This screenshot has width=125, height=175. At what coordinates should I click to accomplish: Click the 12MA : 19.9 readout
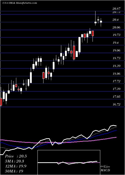pyautogui.click(x=16, y=166)
